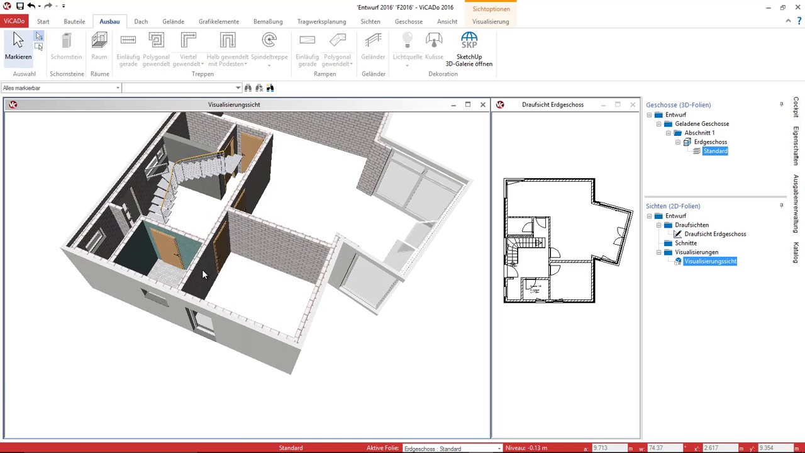Open the Bauteile ribbon tab
This screenshot has height=453, width=805.
[74, 21]
